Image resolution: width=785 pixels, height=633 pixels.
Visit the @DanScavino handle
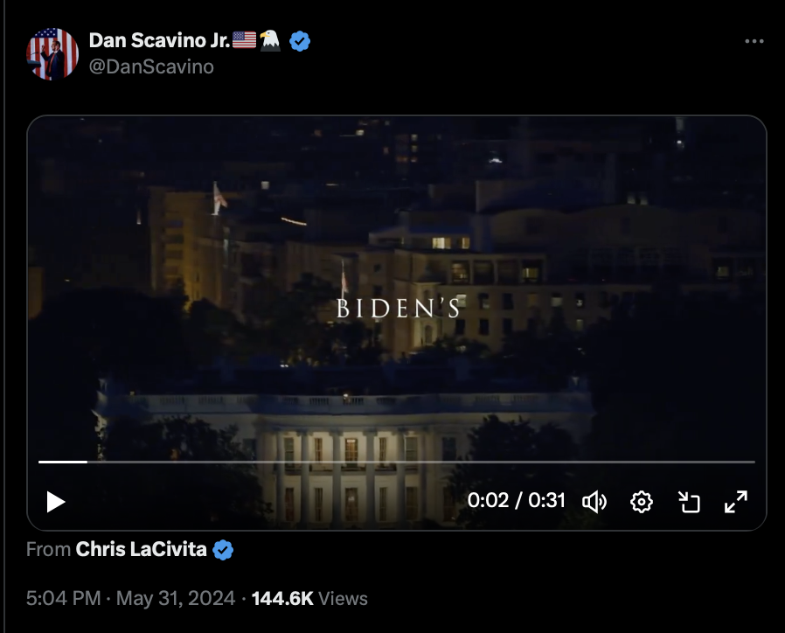point(151,66)
